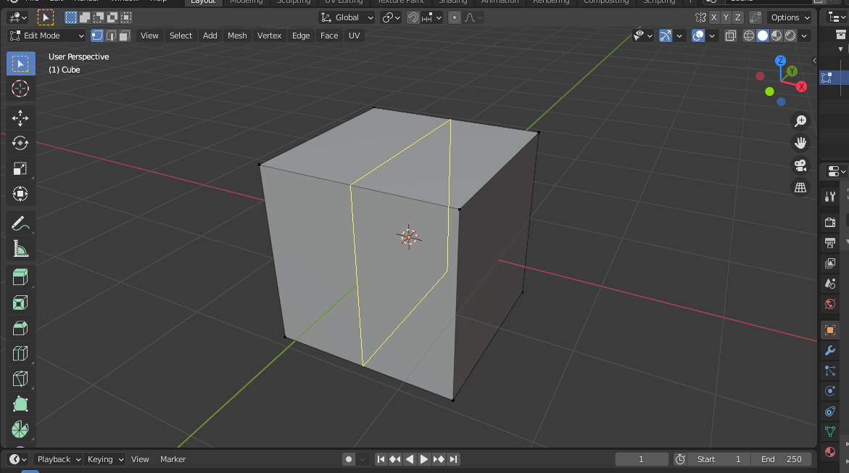Open the Modifier wrench properties tab
849x473 pixels.
click(x=830, y=350)
